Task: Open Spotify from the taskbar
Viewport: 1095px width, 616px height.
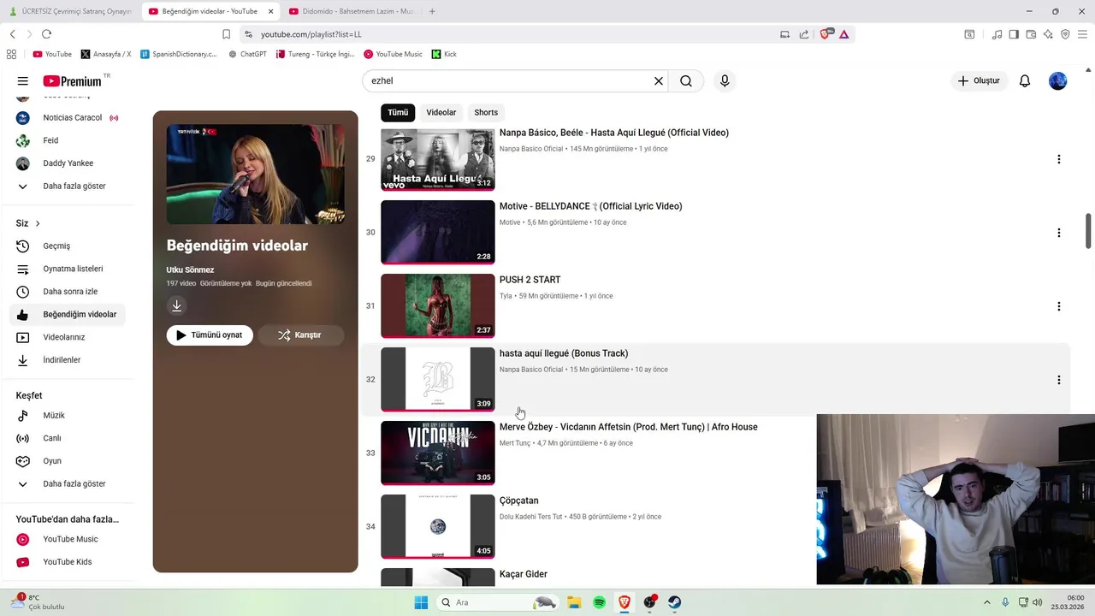Action: pos(599,602)
